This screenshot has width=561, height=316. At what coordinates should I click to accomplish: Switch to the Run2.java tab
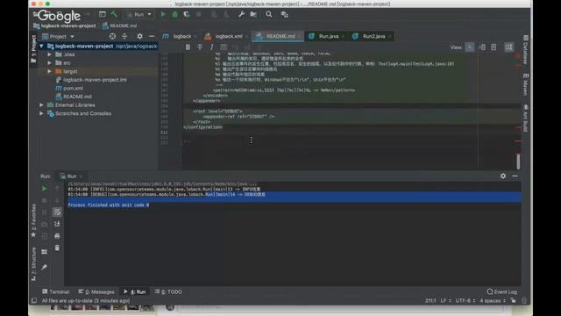(x=372, y=36)
